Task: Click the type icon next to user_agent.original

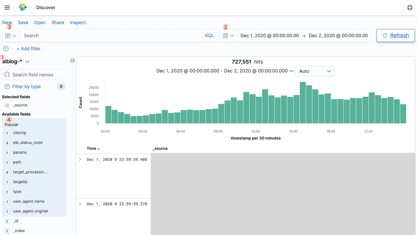Action: coord(7,211)
